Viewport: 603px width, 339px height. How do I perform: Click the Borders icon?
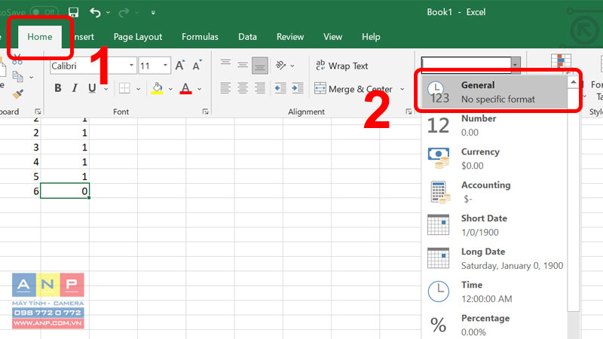click(124, 88)
